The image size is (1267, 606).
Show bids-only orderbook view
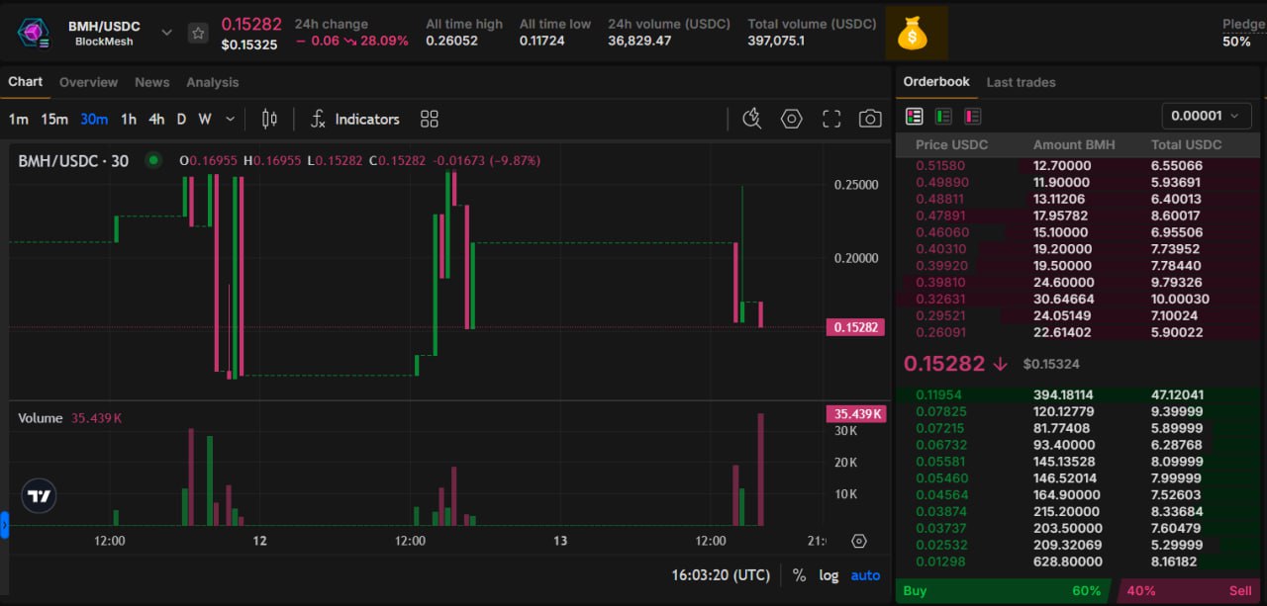[943, 116]
